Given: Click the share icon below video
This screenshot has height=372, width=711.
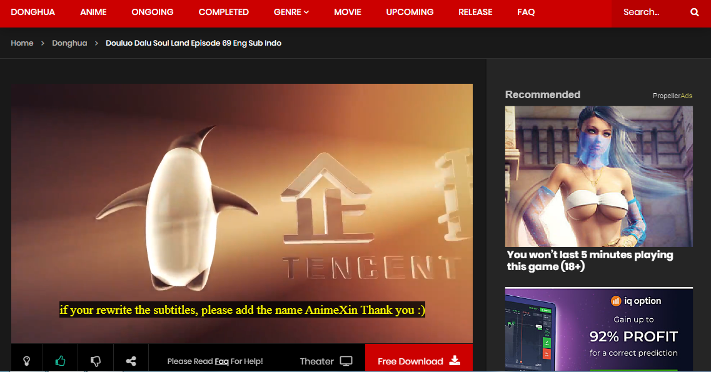Looking at the screenshot, I should point(131,361).
